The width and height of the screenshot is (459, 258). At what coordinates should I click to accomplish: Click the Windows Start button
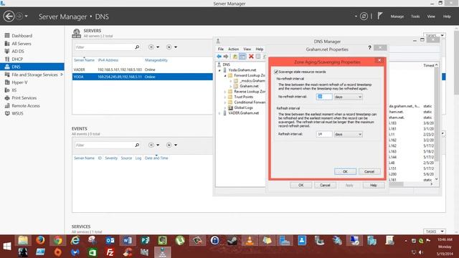point(6,247)
